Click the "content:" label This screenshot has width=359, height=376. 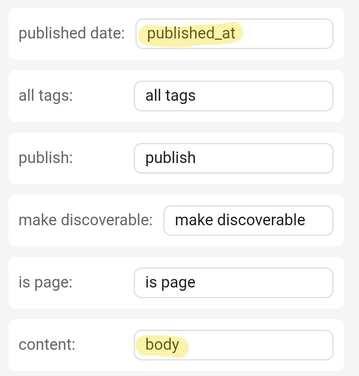coord(47,345)
